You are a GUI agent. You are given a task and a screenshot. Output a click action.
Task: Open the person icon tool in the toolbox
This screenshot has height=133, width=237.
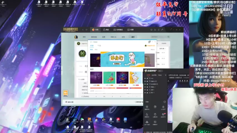(x=147, y=115)
